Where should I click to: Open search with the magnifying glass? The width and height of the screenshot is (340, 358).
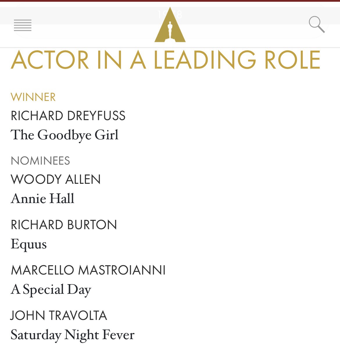click(316, 24)
